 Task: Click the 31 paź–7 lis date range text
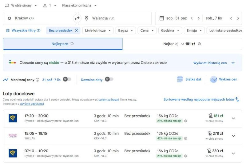point(51,80)
